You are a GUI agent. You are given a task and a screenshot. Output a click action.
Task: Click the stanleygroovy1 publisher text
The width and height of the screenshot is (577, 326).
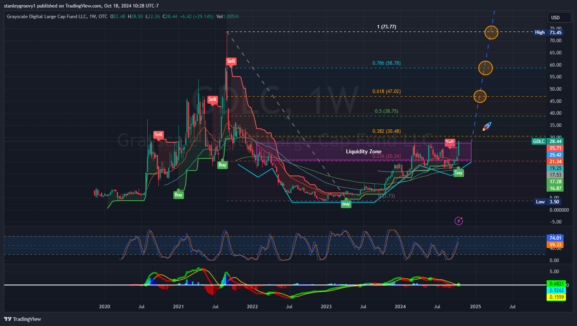(19, 6)
